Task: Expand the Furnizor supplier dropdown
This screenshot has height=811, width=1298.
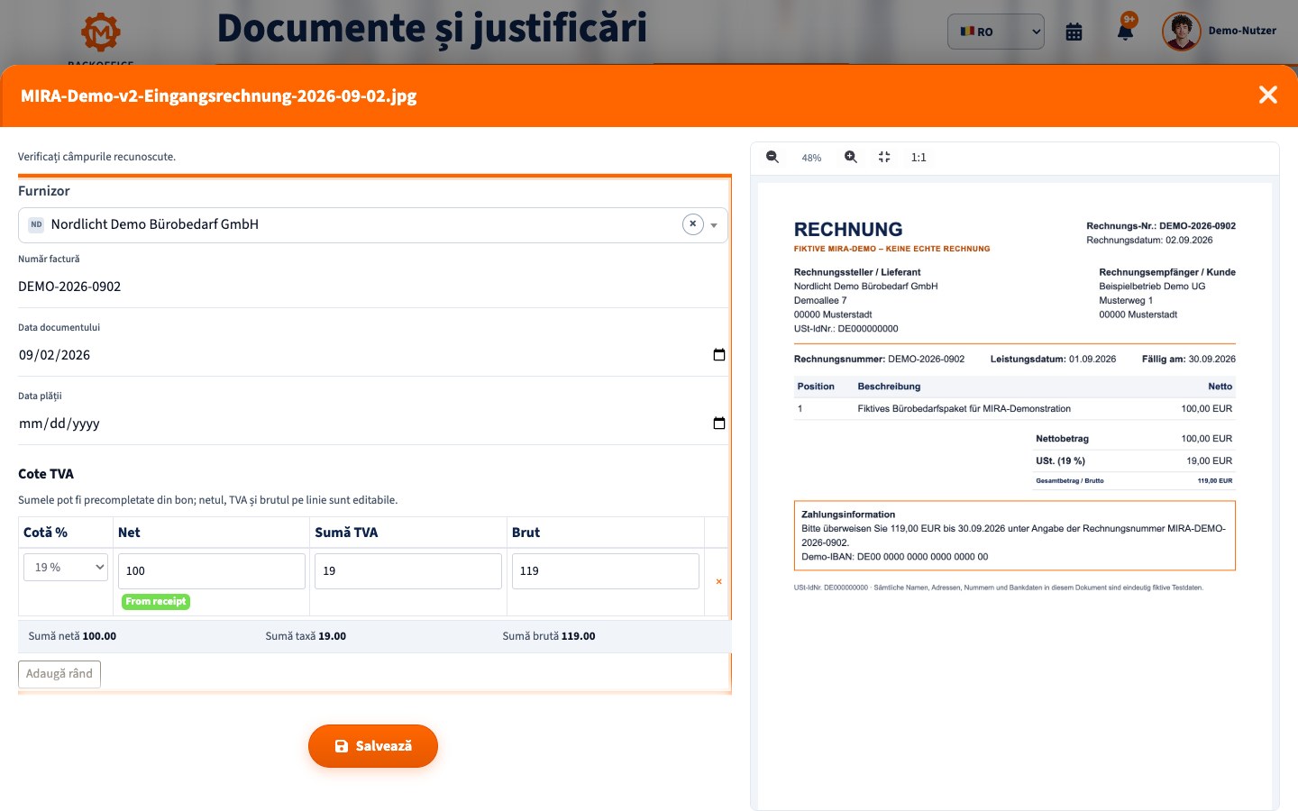Action: point(714,225)
